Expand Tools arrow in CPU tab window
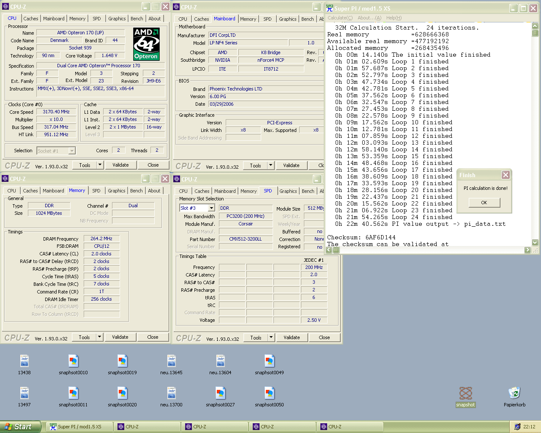Viewport: 541px width, 433px height. coord(100,165)
